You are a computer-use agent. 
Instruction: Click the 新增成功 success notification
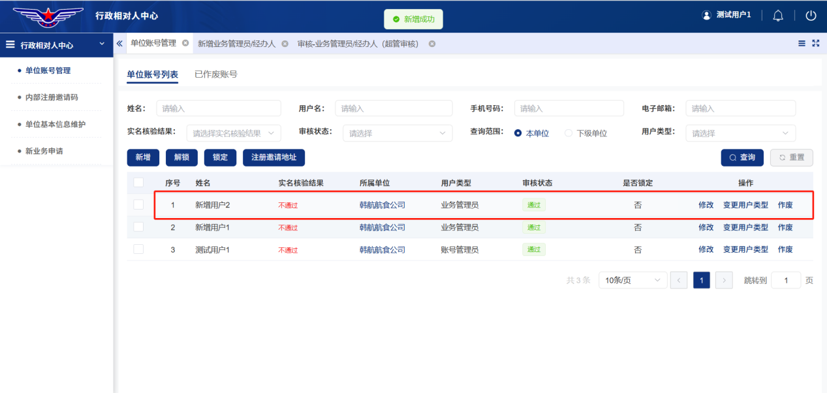pos(413,19)
